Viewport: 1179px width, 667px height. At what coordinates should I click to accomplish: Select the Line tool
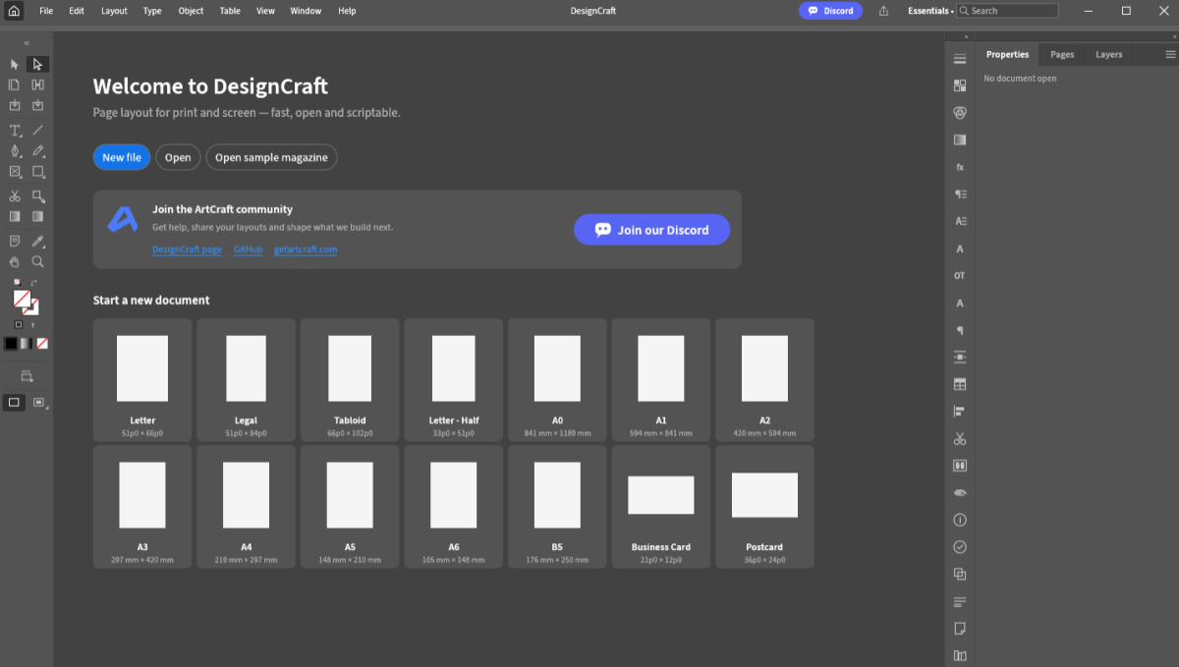[37, 130]
